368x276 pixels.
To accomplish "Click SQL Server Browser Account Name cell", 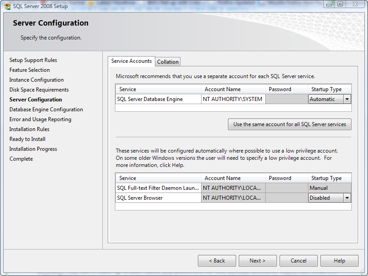I will point(233,198).
